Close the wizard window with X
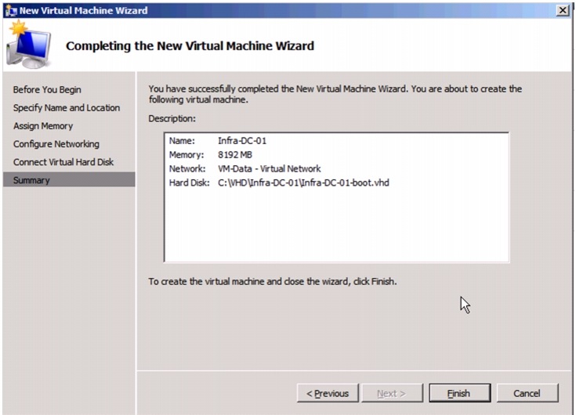The image size is (576, 415). click(563, 10)
